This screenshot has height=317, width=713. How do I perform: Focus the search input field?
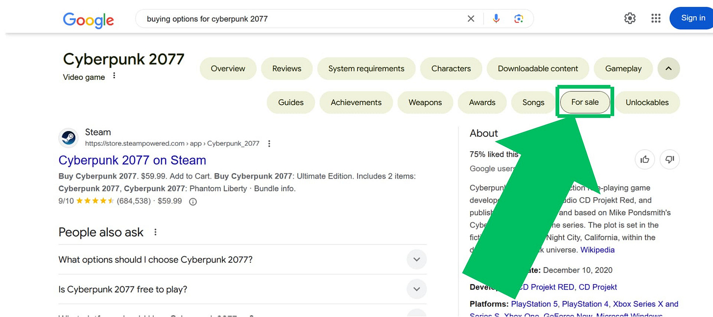304,19
